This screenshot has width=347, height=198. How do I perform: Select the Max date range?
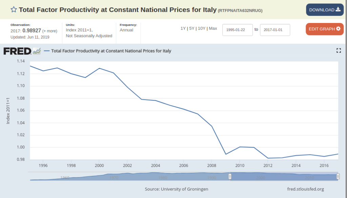(213, 28)
